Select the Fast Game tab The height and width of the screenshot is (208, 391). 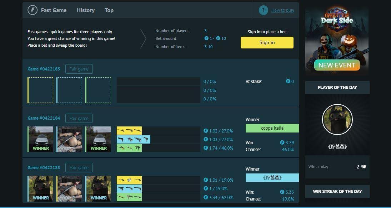pos(54,10)
